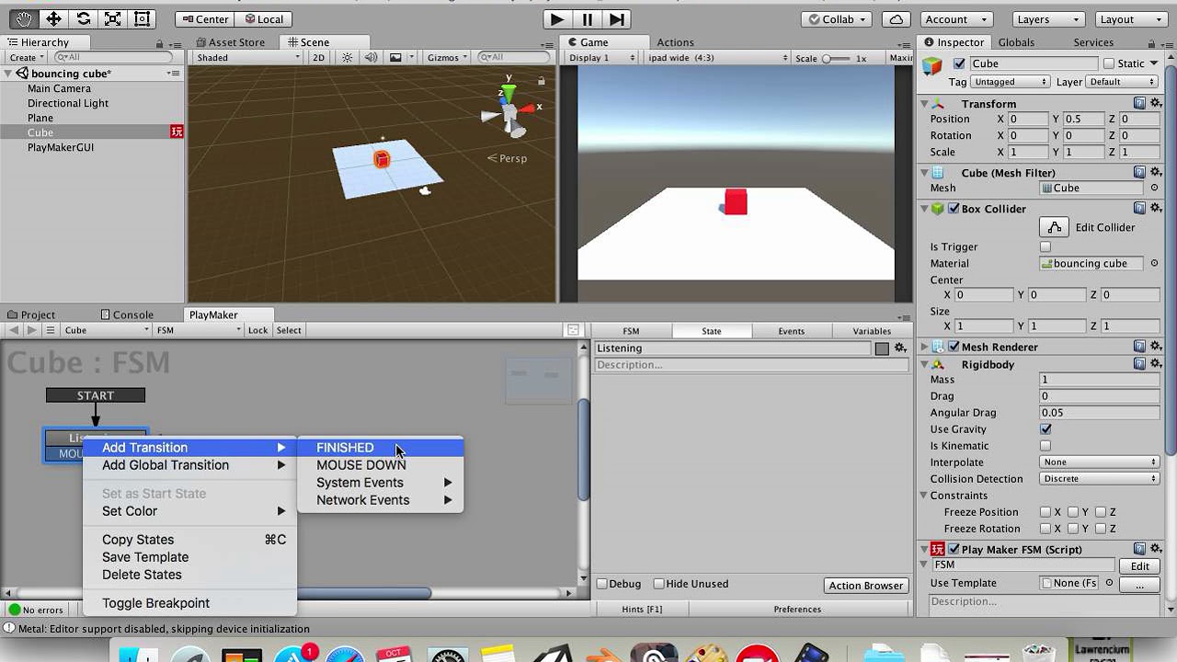Choose FINISHED transition event

(380, 448)
